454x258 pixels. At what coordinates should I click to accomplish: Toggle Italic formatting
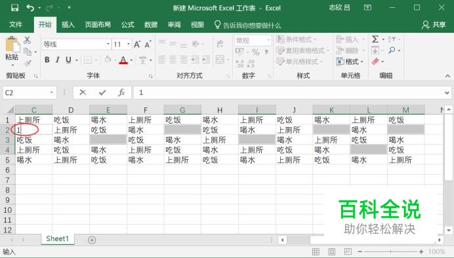tap(57, 60)
